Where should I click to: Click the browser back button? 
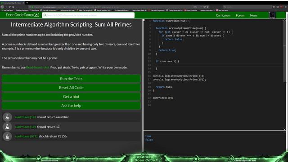[2, 7]
